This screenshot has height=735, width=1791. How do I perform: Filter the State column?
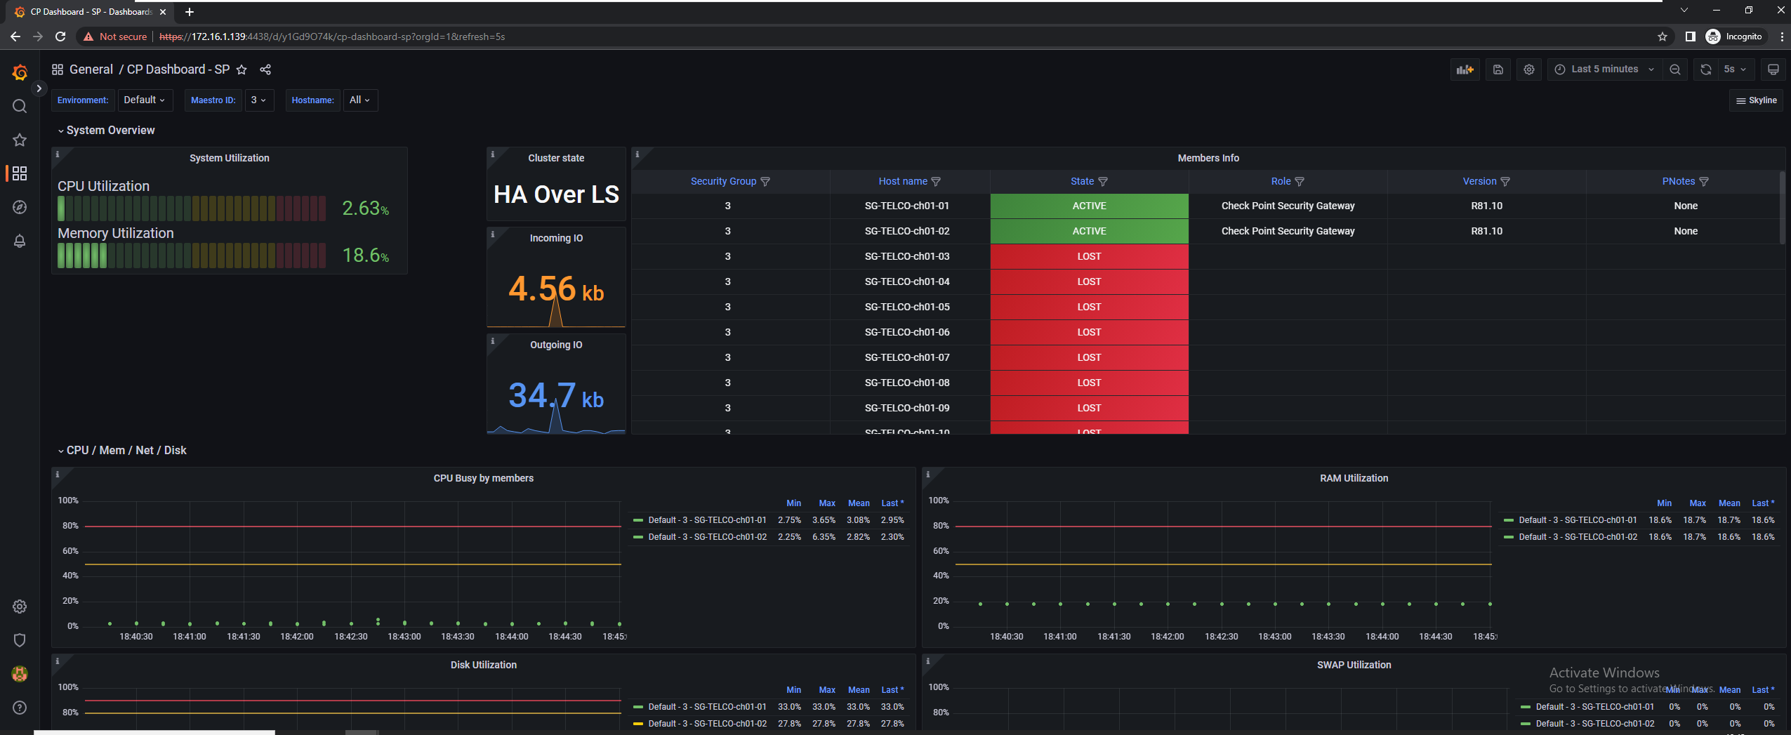point(1103,182)
